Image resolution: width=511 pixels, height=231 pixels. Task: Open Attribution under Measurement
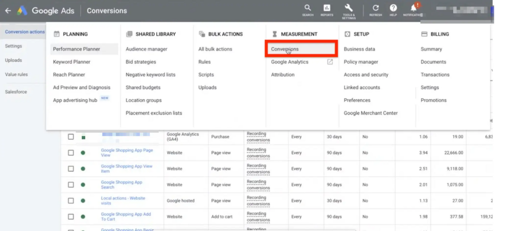(283, 75)
